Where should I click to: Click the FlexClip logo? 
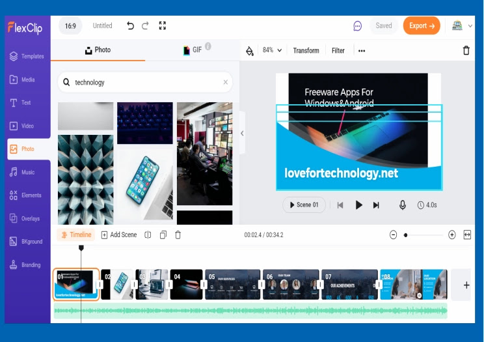[25, 28]
